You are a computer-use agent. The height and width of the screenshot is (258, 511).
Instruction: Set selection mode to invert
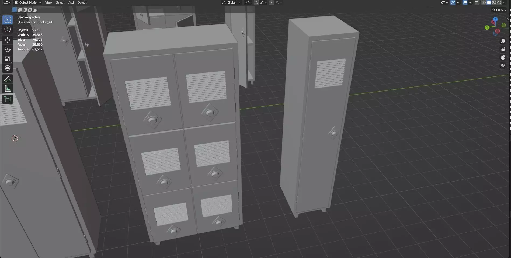tap(30, 10)
